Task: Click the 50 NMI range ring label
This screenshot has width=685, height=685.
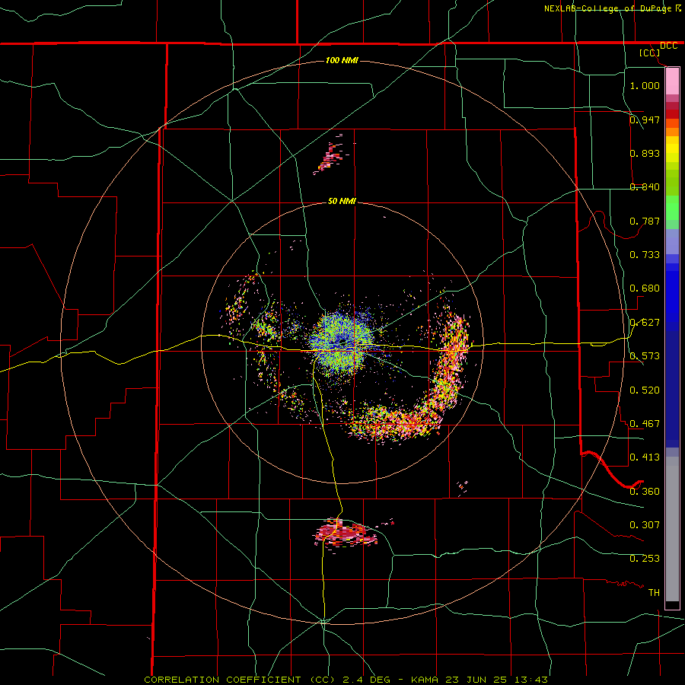Action: [x=342, y=201]
